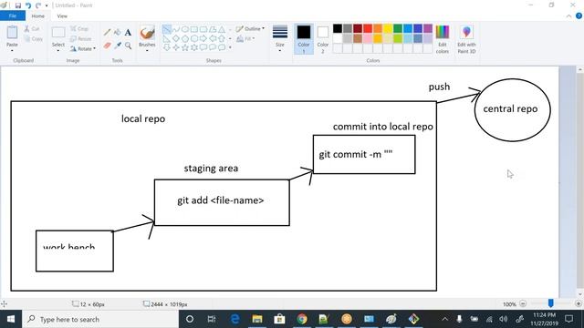Open the shape Fill dropdown

point(245,38)
